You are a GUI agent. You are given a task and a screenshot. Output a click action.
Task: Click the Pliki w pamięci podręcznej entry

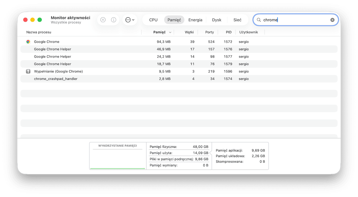pos(179,159)
